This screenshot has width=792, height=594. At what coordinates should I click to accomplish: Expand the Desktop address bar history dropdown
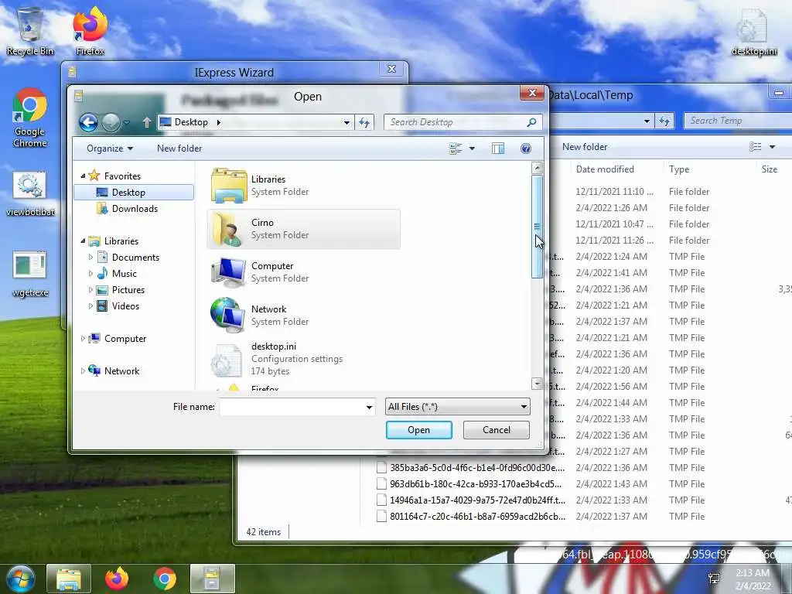(346, 122)
